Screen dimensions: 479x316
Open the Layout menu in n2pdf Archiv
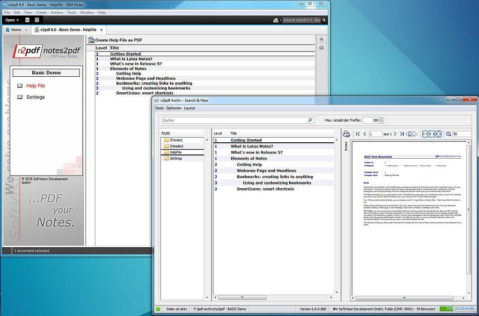click(189, 108)
